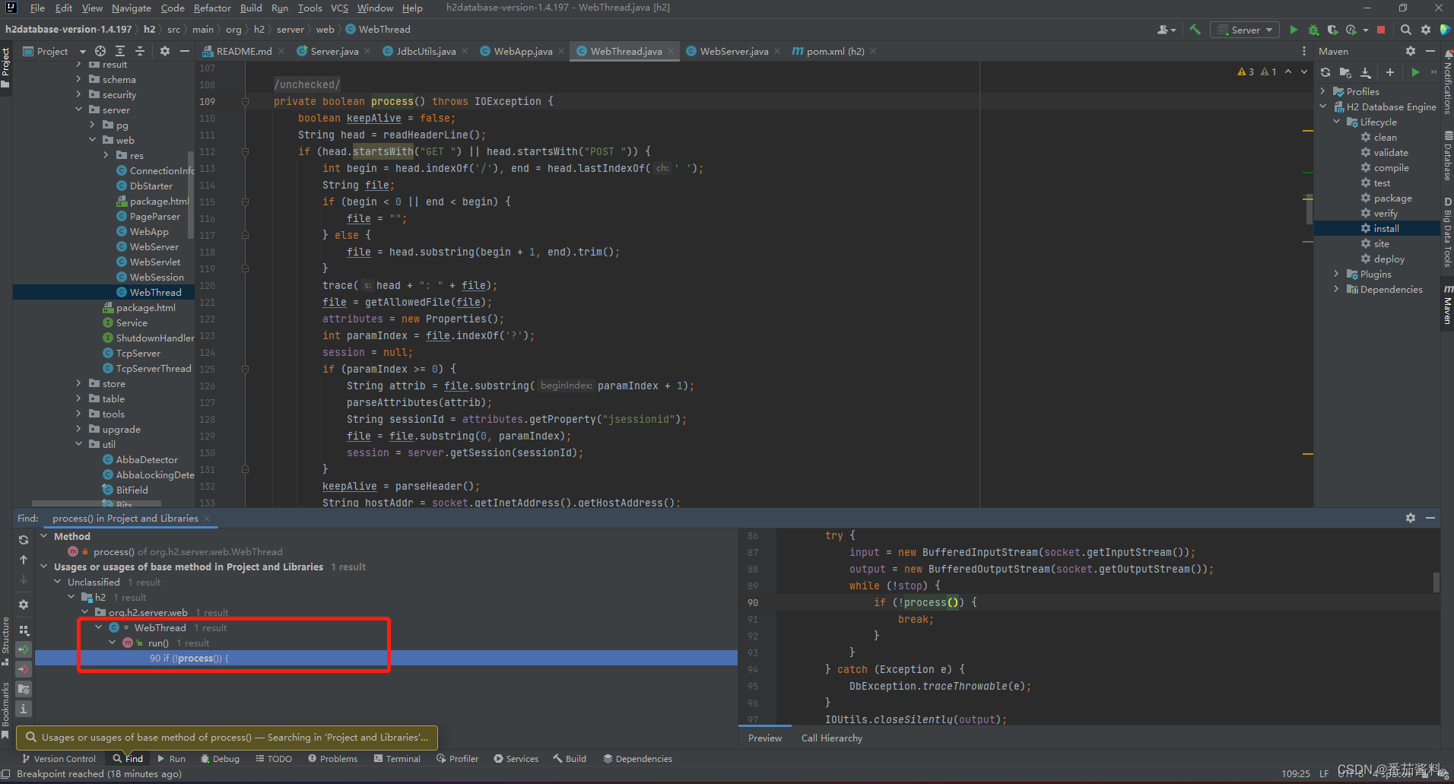Click the Build Project hammer icon
Screen dimensions: 1454x784
pyautogui.click(x=1195, y=30)
